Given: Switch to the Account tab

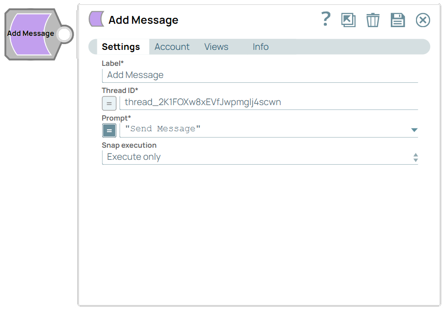Looking at the screenshot, I should (x=172, y=46).
